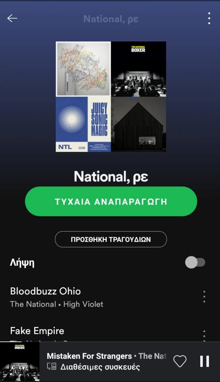Tap ΠΡΟΣΘΗΚΗ ΤΡΑΓΟΥΔΙΩΝ button
This screenshot has width=220, height=382.
pyautogui.click(x=111, y=239)
